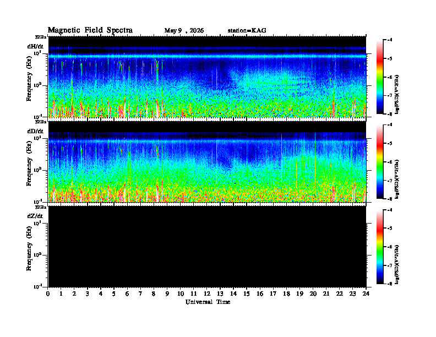Click the "7" hour tick label on the time axis
The image size is (436, 337).
click(x=140, y=294)
